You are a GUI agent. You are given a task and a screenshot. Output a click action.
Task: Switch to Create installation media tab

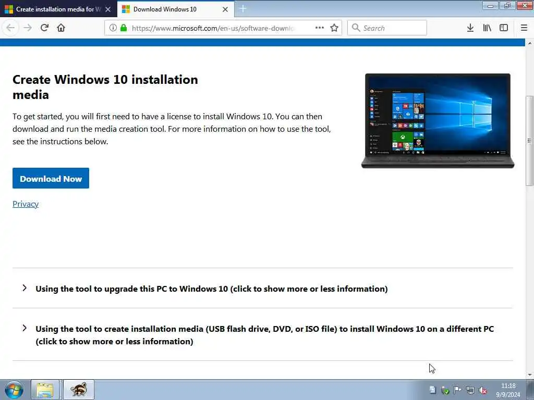pos(58,9)
